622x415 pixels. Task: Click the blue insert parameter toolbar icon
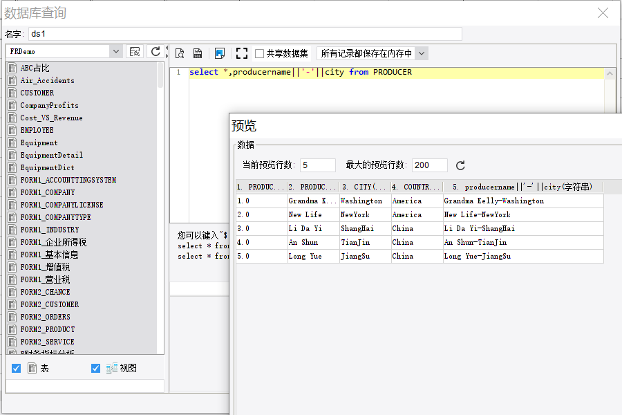(219, 53)
